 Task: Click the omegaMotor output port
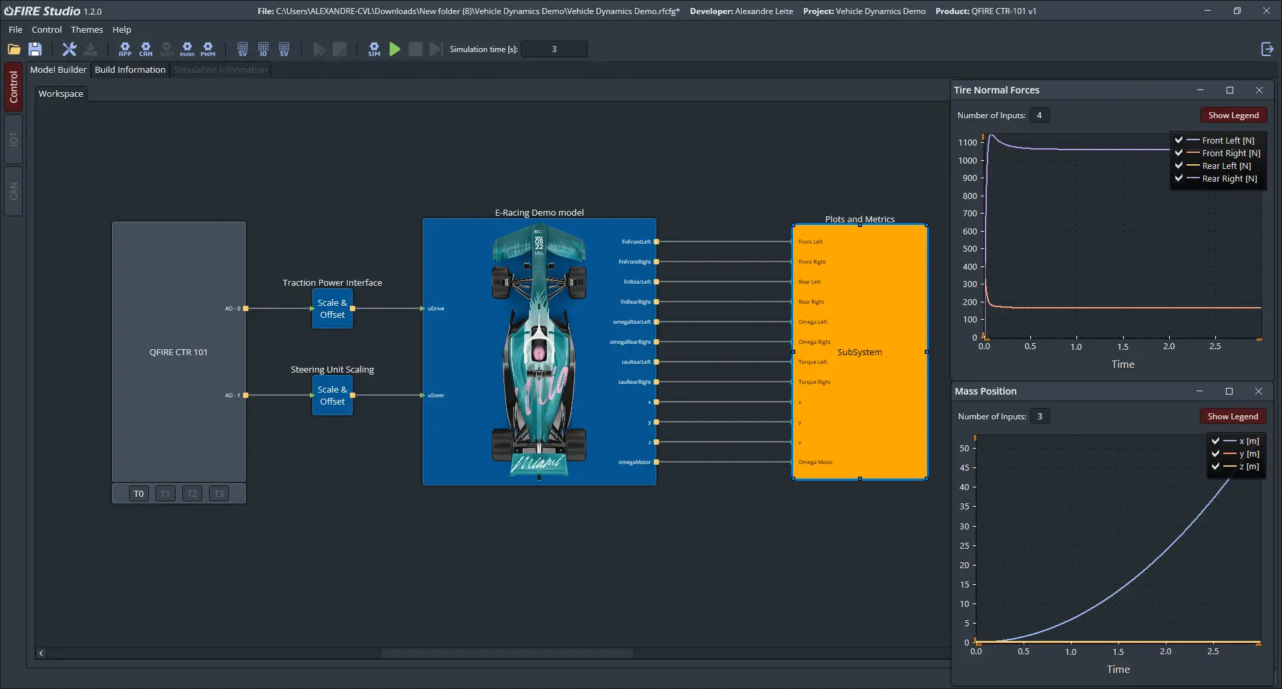(656, 462)
